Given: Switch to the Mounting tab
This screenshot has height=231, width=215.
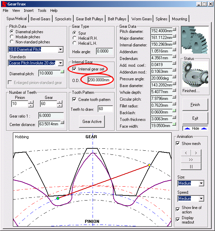Looking at the screenshot, I should coord(179,19).
